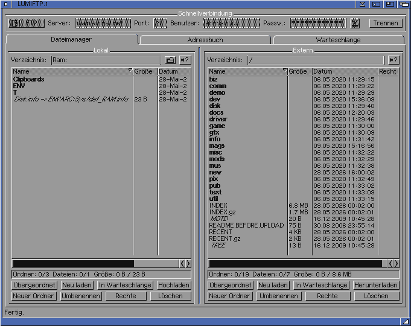Image resolution: width=411 pixels, height=326 pixels.
Task: Click the Trennen disconnect button
Action: 386,23
